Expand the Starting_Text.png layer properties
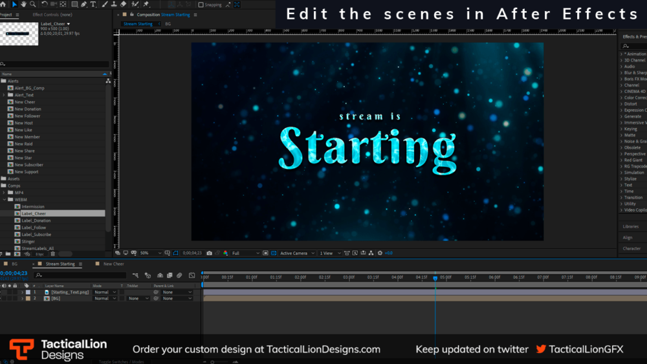Screen dimensions: 647x364 (x=22, y=292)
